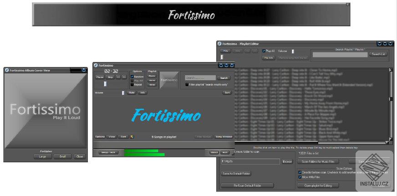Click the music folder path field F:\Mp3's
Image resolution: width=397 pixels, height=196 pixels.
coord(250,161)
